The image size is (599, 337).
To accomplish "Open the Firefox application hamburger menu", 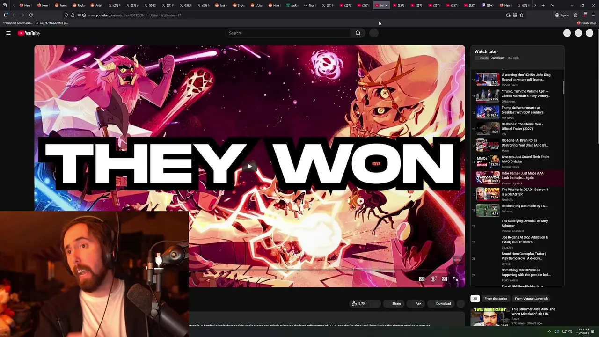I will pyautogui.click(x=593, y=15).
